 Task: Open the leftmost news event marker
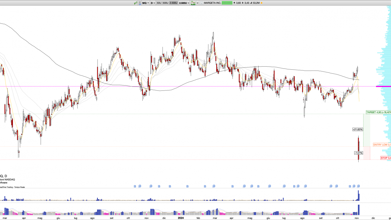[x=135, y=186]
